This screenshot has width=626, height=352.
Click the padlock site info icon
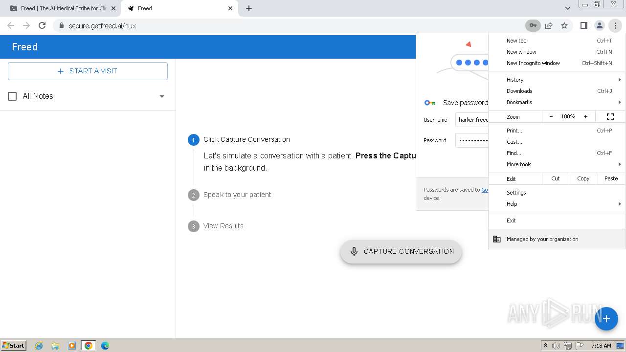(x=61, y=25)
